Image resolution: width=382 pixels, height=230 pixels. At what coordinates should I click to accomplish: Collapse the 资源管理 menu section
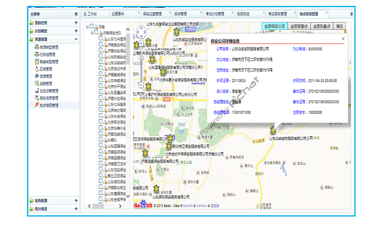point(76,39)
